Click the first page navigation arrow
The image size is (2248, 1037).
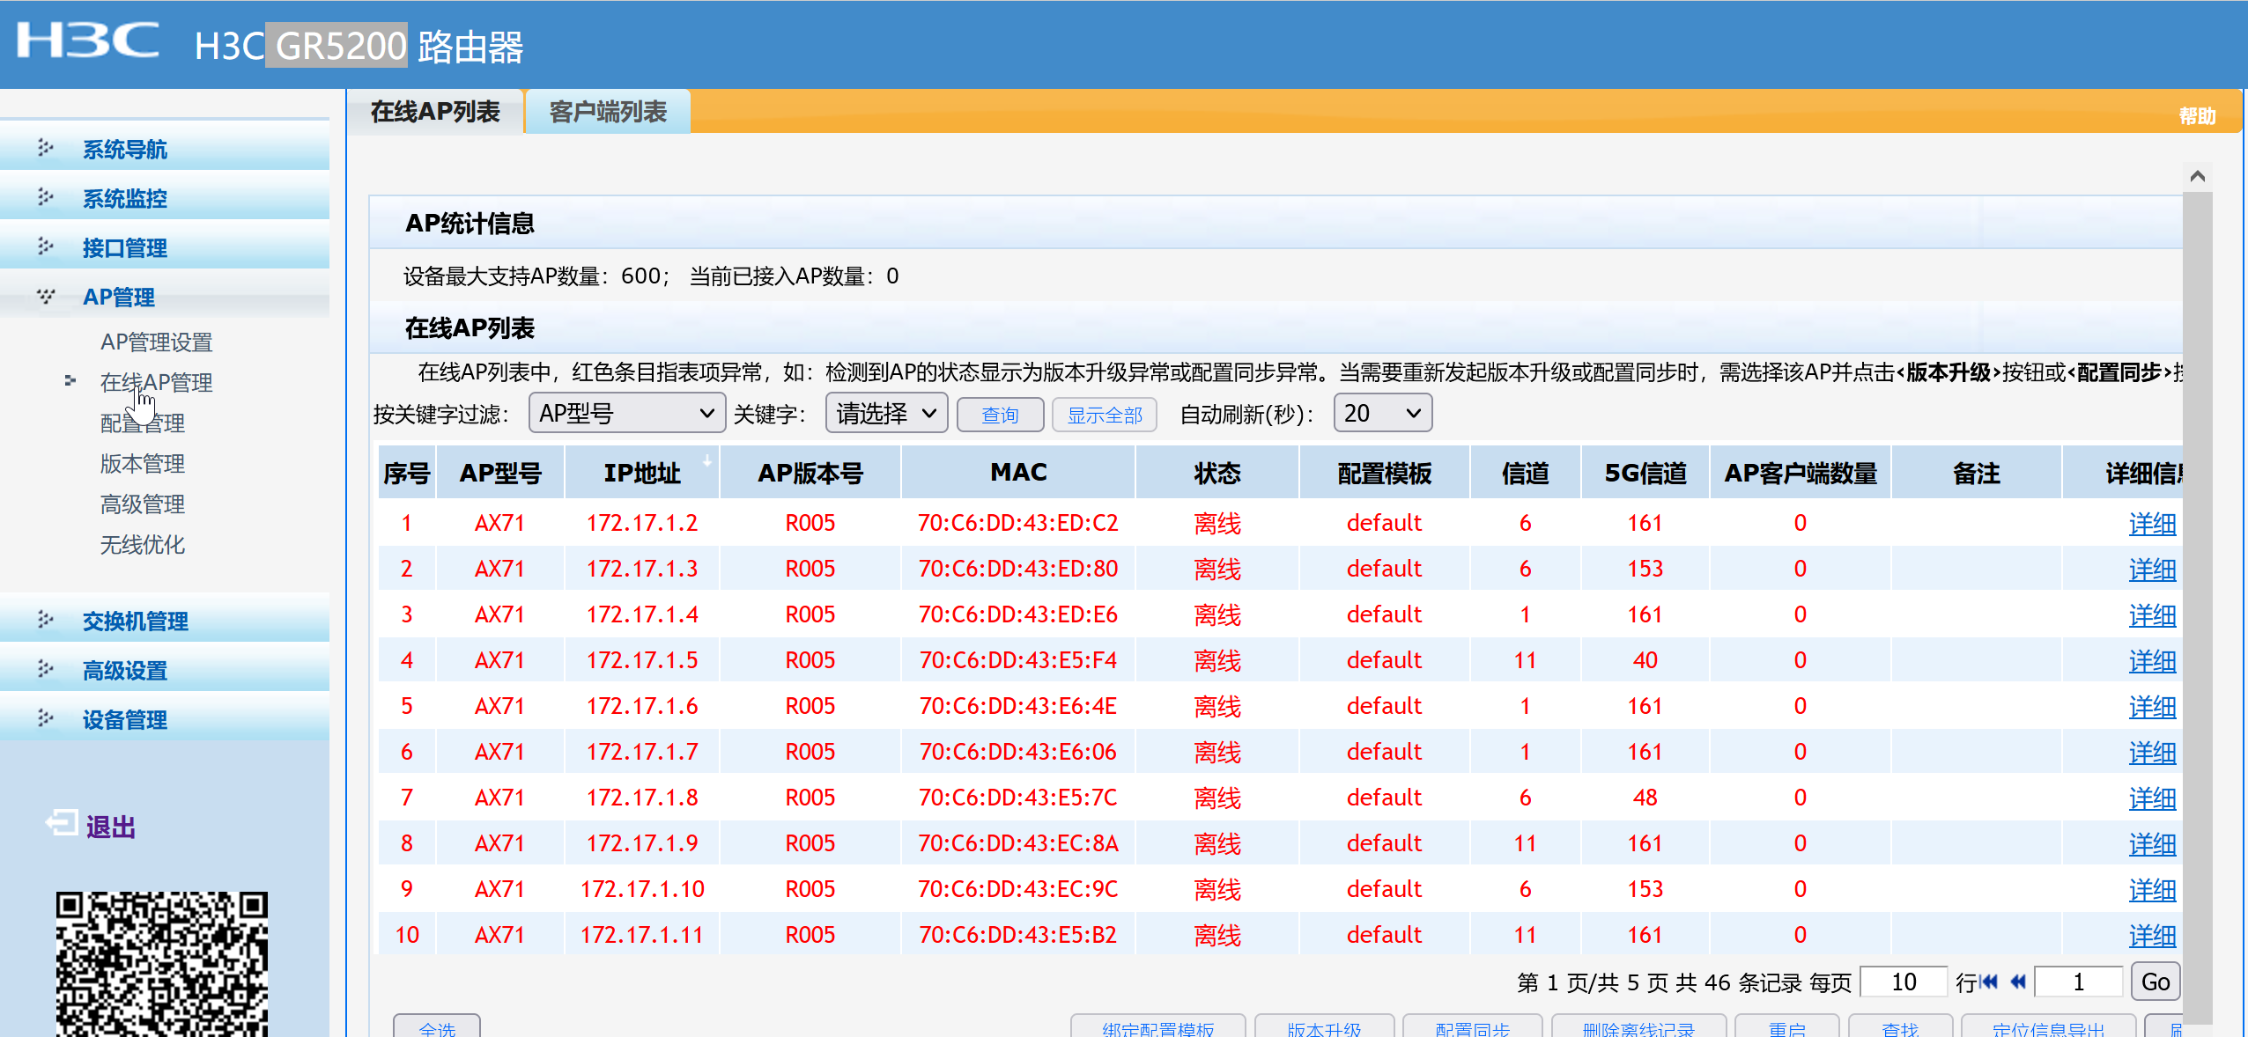(1989, 982)
